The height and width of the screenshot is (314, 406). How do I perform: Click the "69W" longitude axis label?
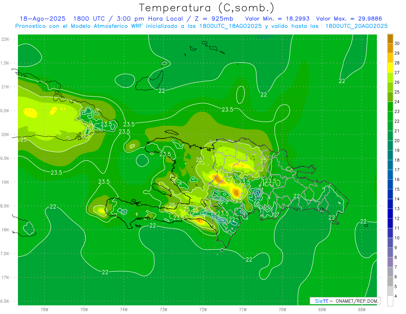[x=322, y=309]
